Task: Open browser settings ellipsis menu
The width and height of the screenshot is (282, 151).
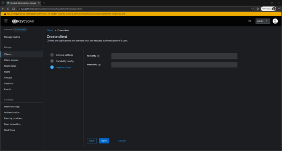Action: click(279, 9)
